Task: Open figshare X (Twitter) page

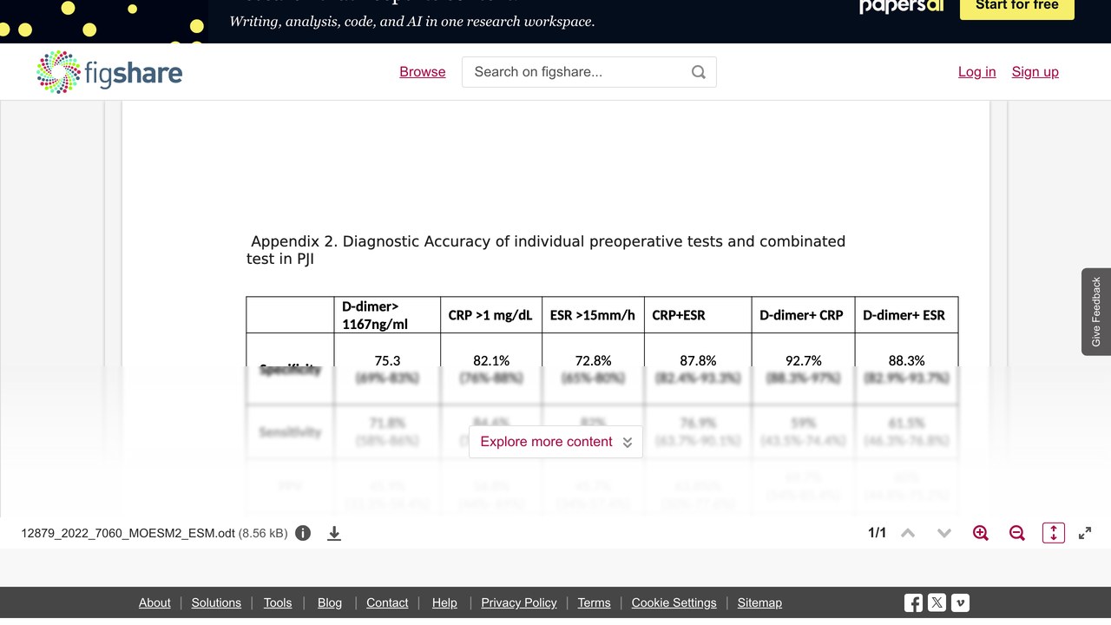Action: tap(937, 602)
